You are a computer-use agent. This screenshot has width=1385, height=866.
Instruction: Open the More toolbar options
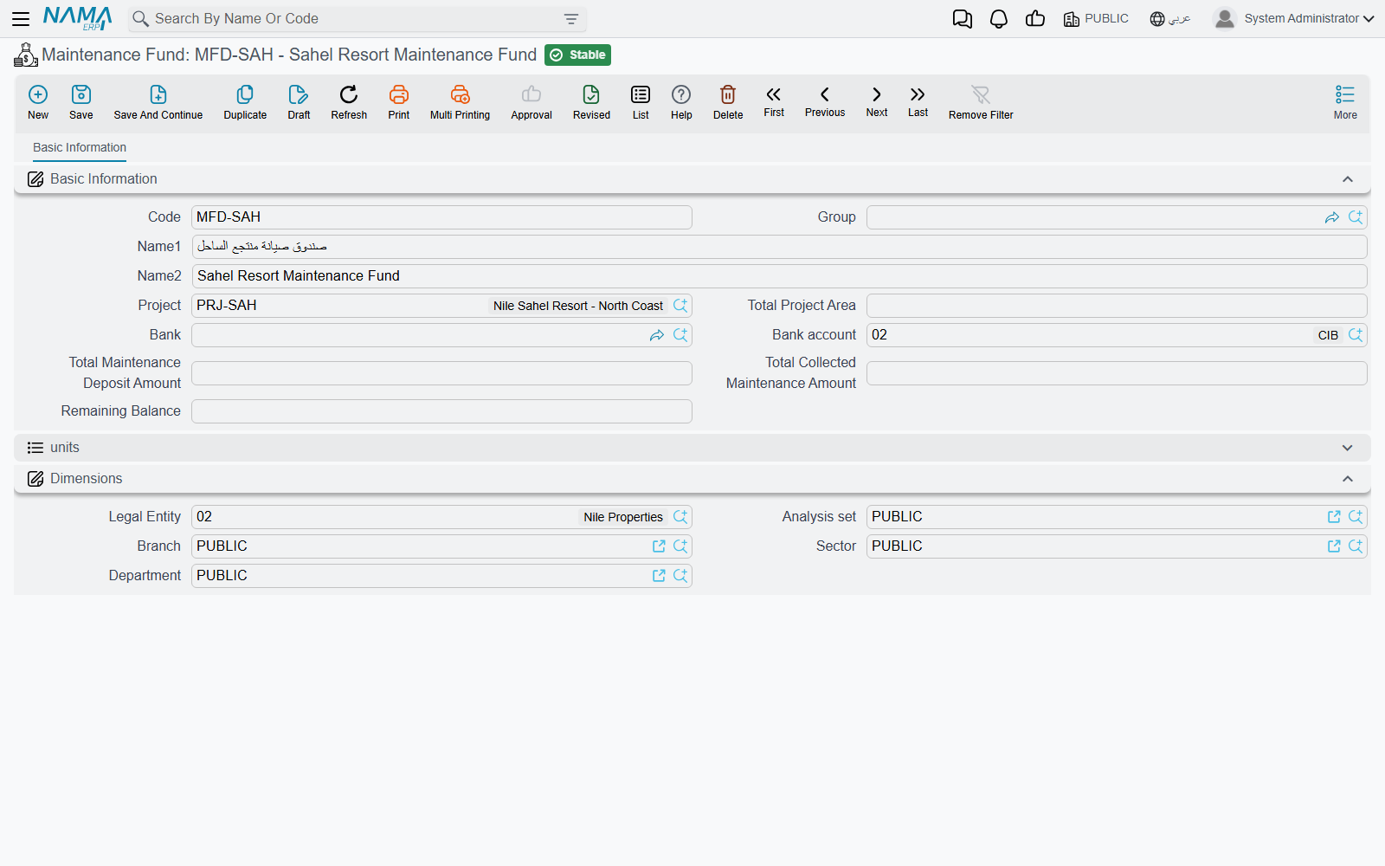(1345, 102)
